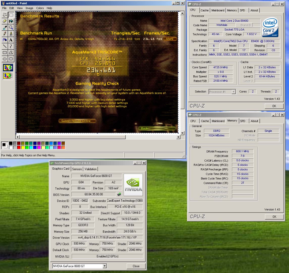The width and height of the screenshot is (289, 273).
Task: Select the Rounded Rectangle tool
Action: [11, 59]
